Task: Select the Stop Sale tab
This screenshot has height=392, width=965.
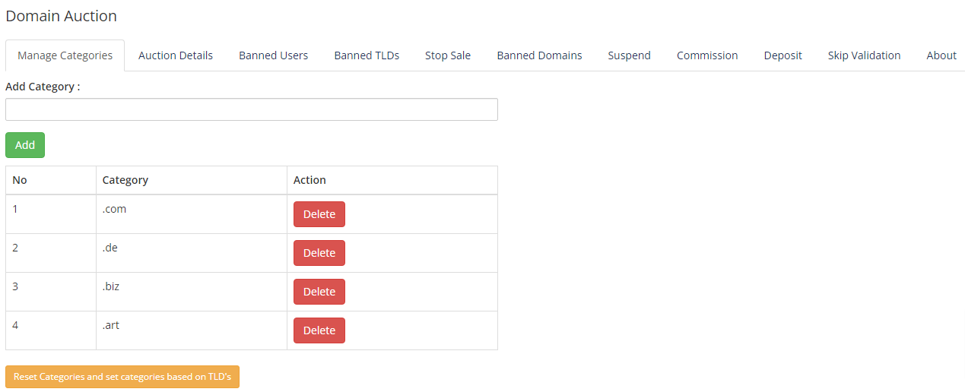Action: click(x=448, y=55)
